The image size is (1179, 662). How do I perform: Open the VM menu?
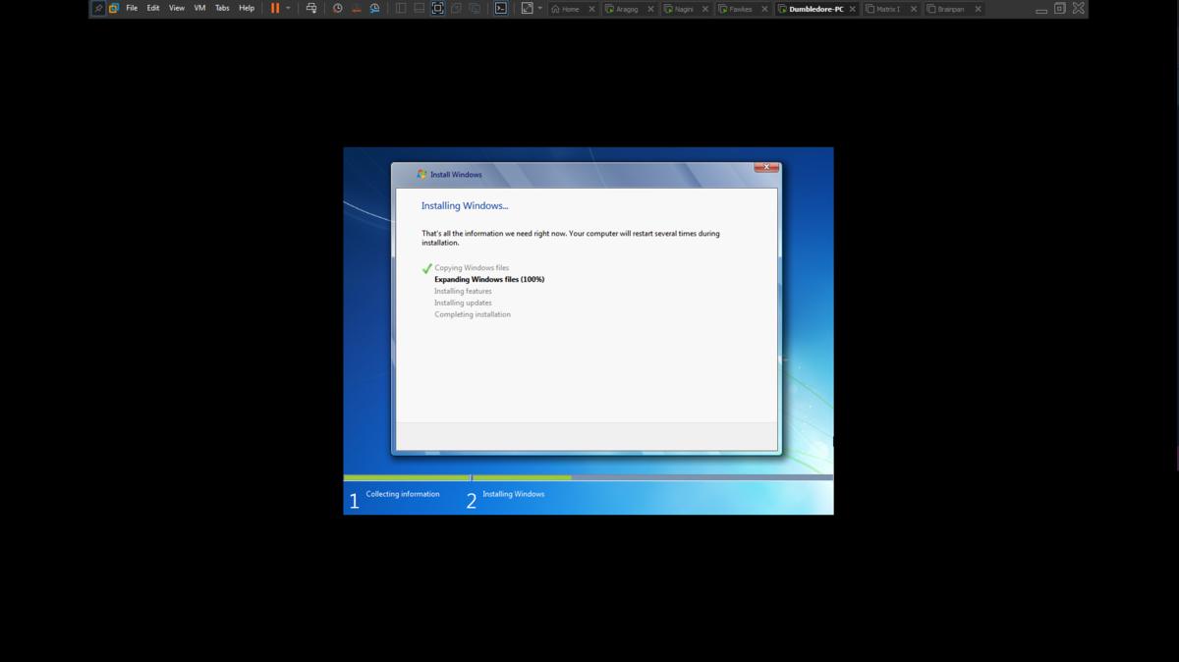click(199, 8)
